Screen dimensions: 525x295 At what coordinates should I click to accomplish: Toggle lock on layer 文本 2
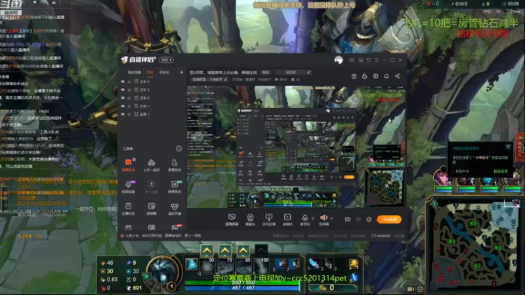(x=129, y=98)
